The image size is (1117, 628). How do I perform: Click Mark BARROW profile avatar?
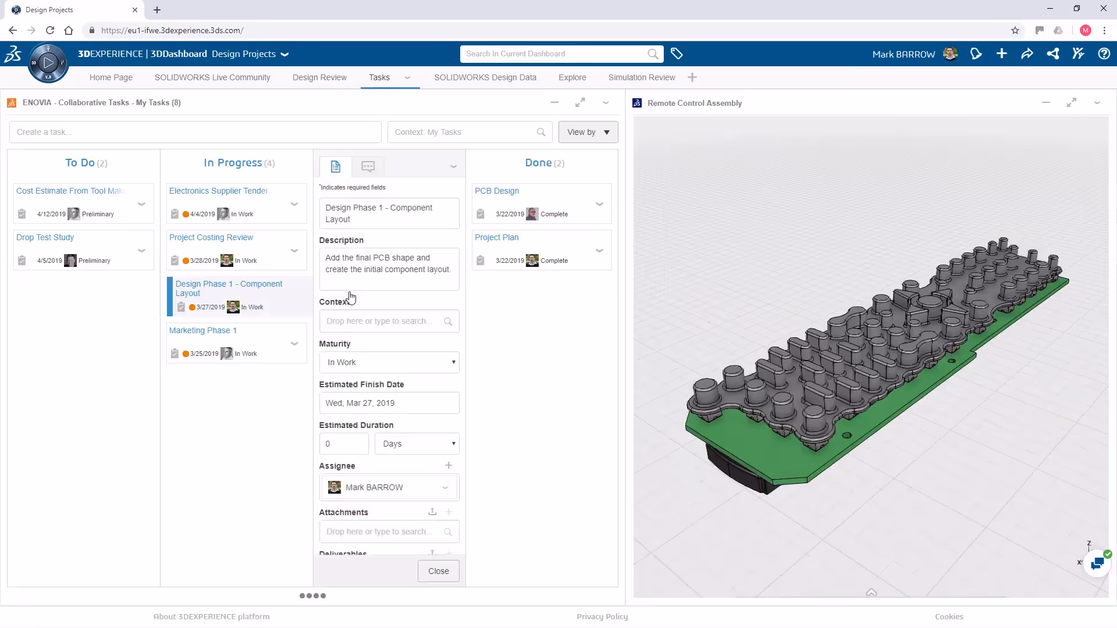(x=950, y=54)
